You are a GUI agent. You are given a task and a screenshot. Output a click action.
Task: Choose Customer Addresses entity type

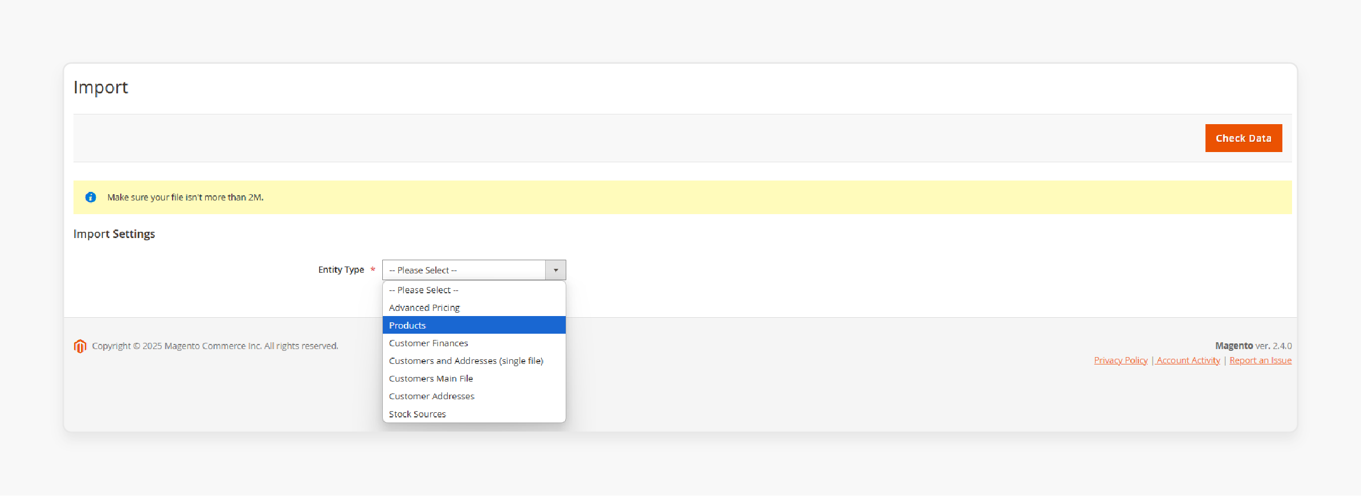coord(474,396)
